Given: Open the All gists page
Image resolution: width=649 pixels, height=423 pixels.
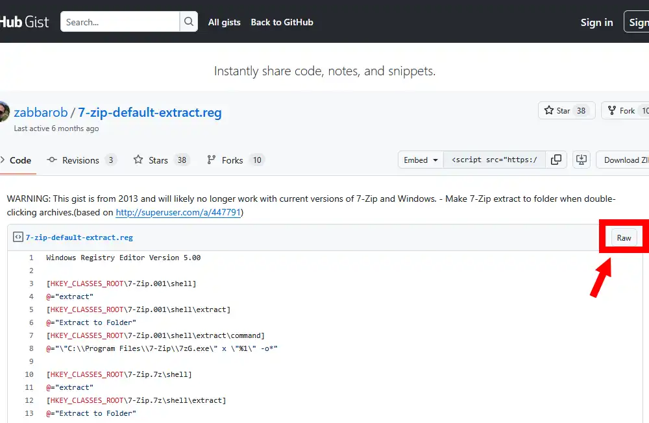Looking at the screenshot, I should [x=225, y=22].
